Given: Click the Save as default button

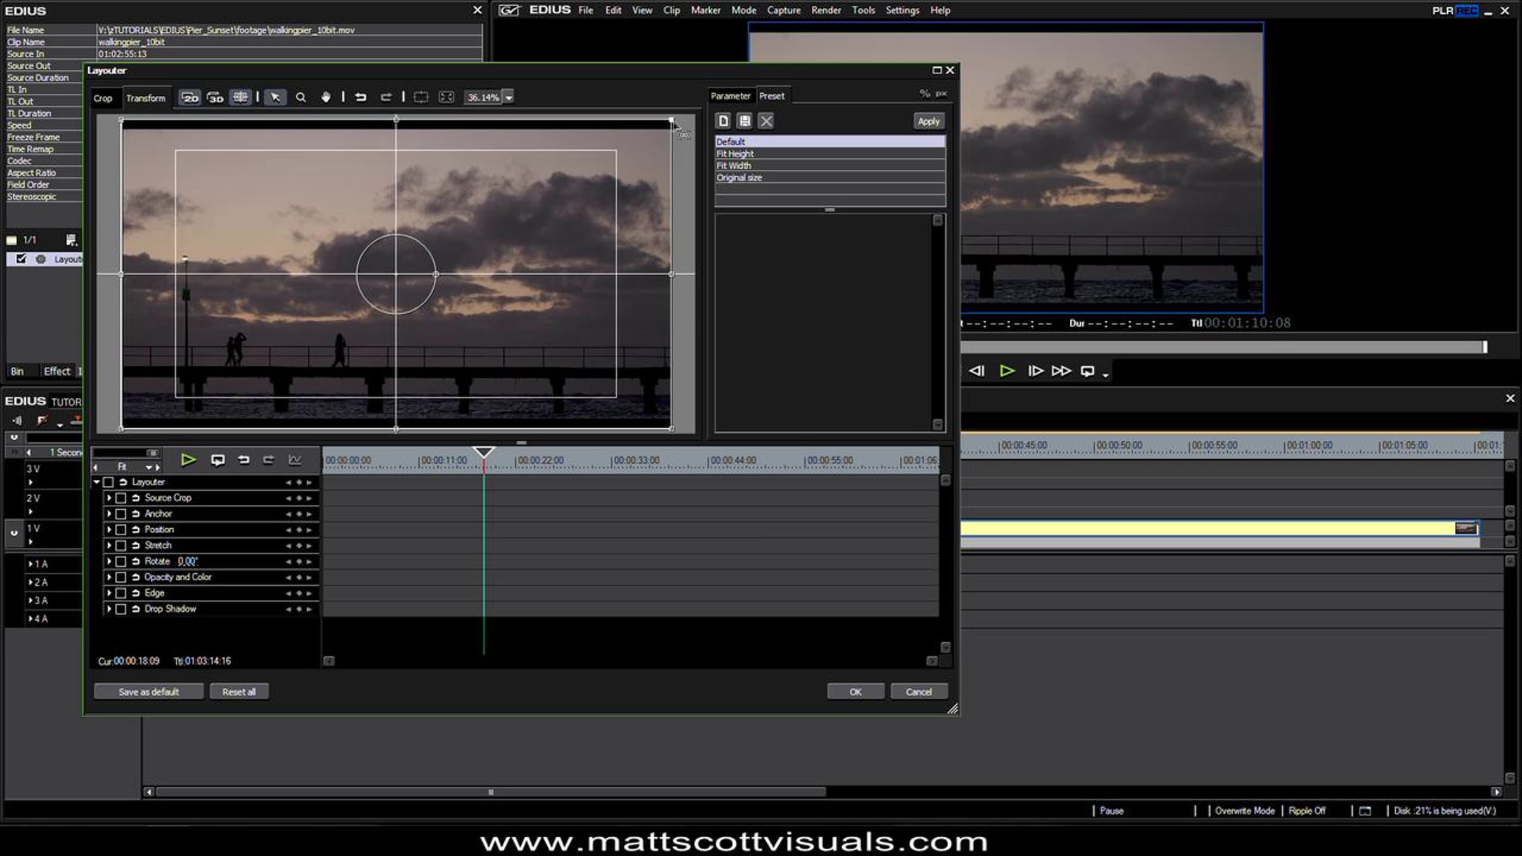Looking at the screenshot, I should [x=149, y=692].
